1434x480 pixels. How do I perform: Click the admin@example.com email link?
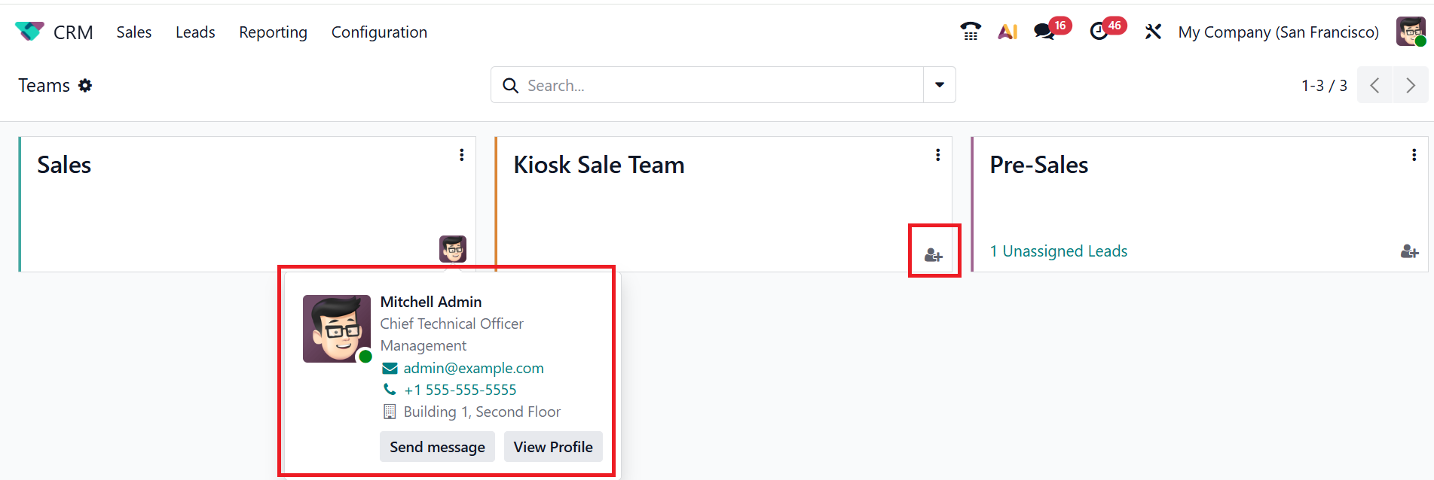pyautogui.click(x=473, y=368)
